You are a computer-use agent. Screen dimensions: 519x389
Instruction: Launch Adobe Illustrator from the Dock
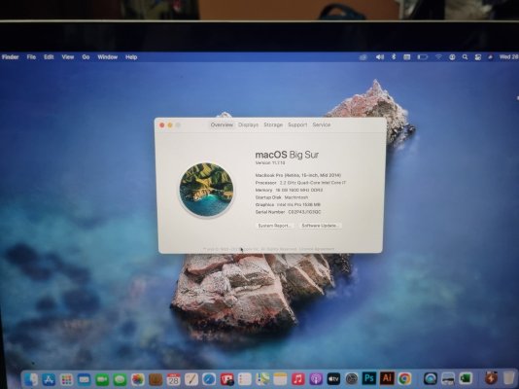pyautogui.click(x=387, y=378)
